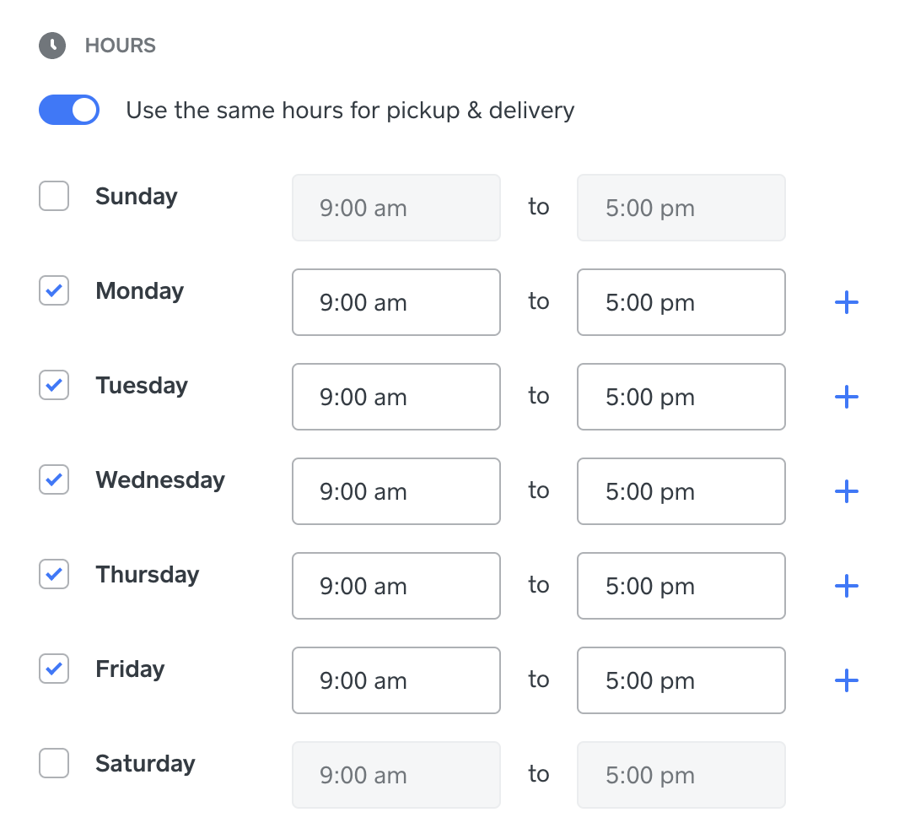Disable Tuesday hours via its checkbox
Viewport: 899px width, 834px height.
pyautogui.click(x=53, y=385)
